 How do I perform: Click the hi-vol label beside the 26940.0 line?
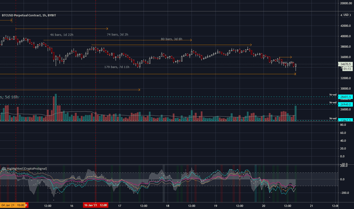333,102
